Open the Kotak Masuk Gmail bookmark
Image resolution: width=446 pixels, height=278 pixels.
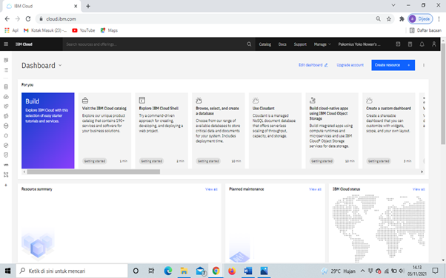click(45, 30)
